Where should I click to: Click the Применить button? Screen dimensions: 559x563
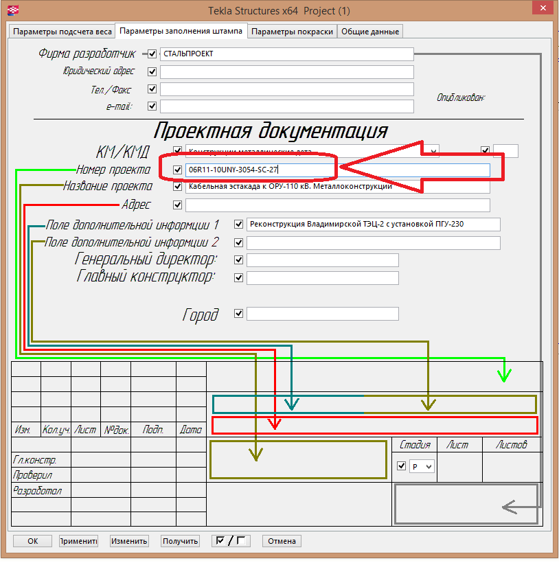point(78,541)
